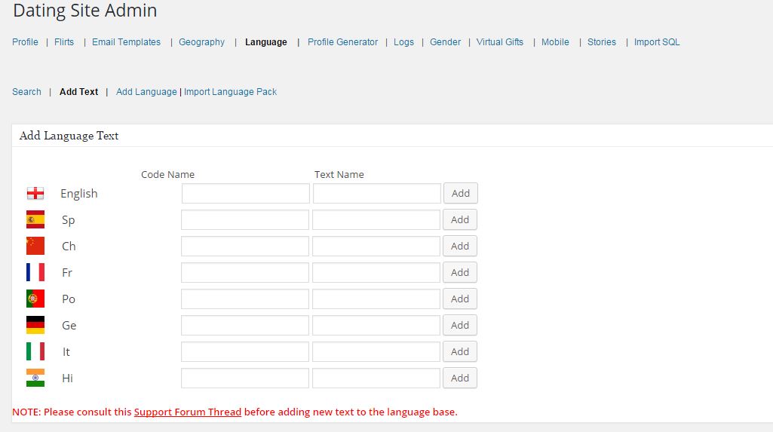This screenshot has width=773, height=432.
Task: Open Import Language Pack link
Action: tap(230, 92)
